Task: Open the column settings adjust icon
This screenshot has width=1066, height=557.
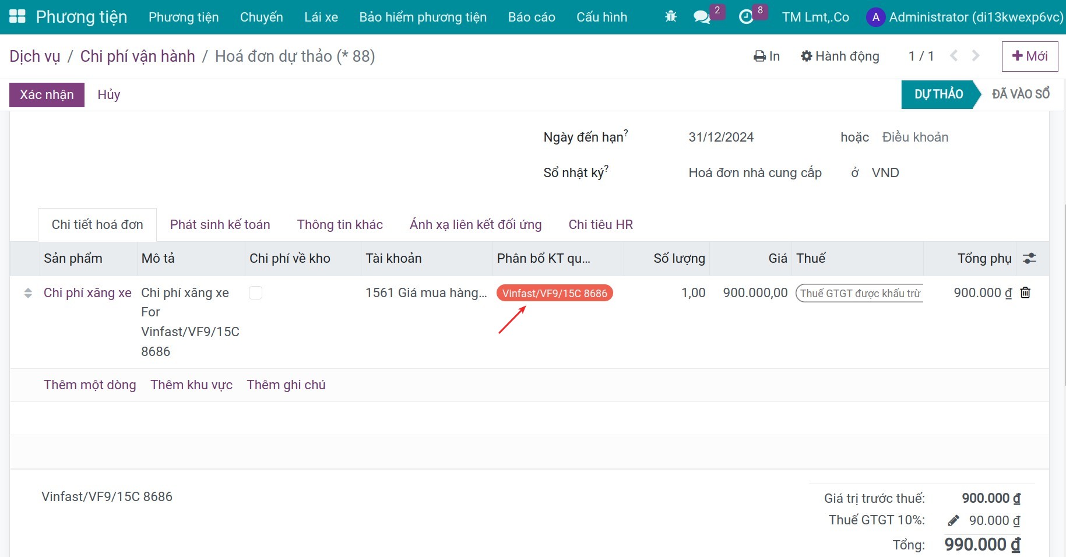Action: coord(1029,258)
